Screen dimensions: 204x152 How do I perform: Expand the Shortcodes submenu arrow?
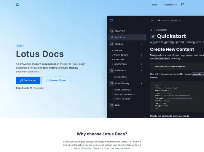pos(142,60)
